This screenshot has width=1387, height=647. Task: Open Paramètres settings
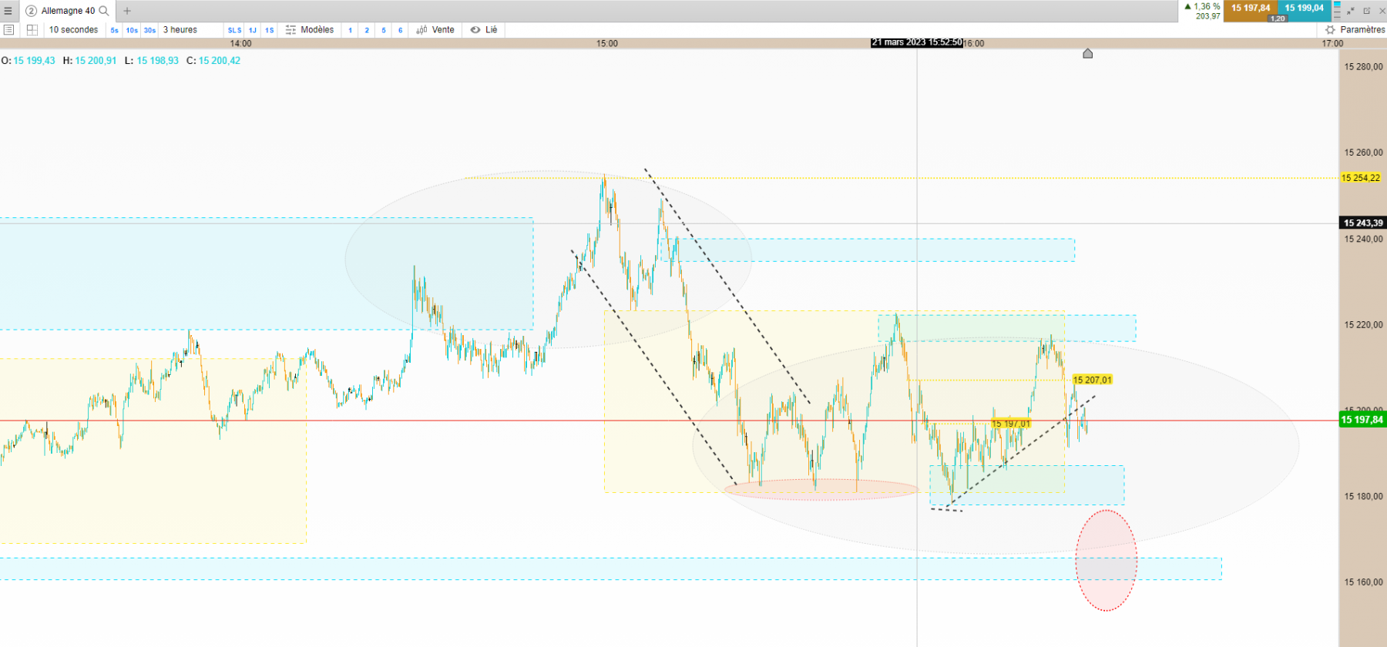1355,30
